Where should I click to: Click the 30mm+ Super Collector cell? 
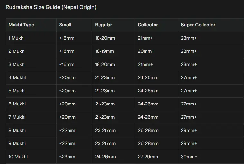click(189, 157)
